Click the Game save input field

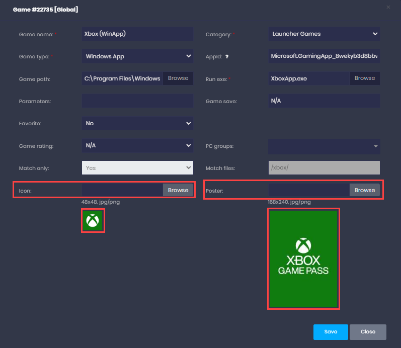pyautogui.click(x=324, y=101)
